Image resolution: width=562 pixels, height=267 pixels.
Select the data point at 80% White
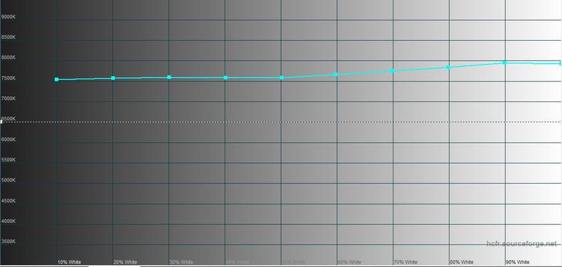point(448,67)
